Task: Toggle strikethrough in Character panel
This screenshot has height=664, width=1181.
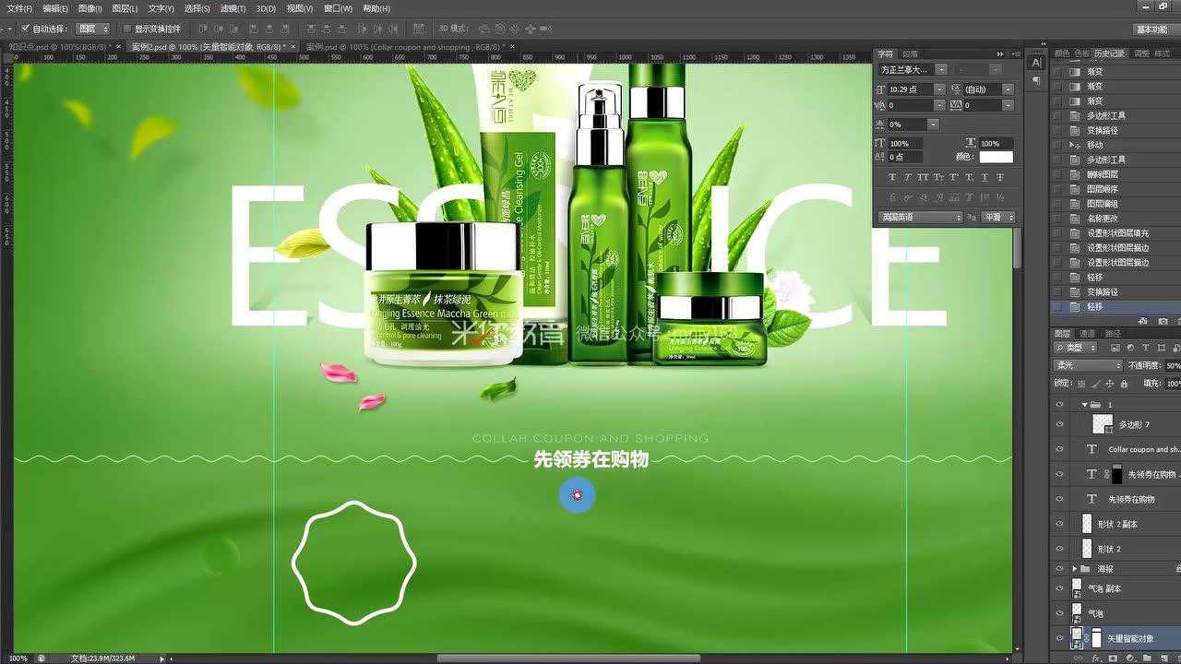Action: (x=1000, y=177)
